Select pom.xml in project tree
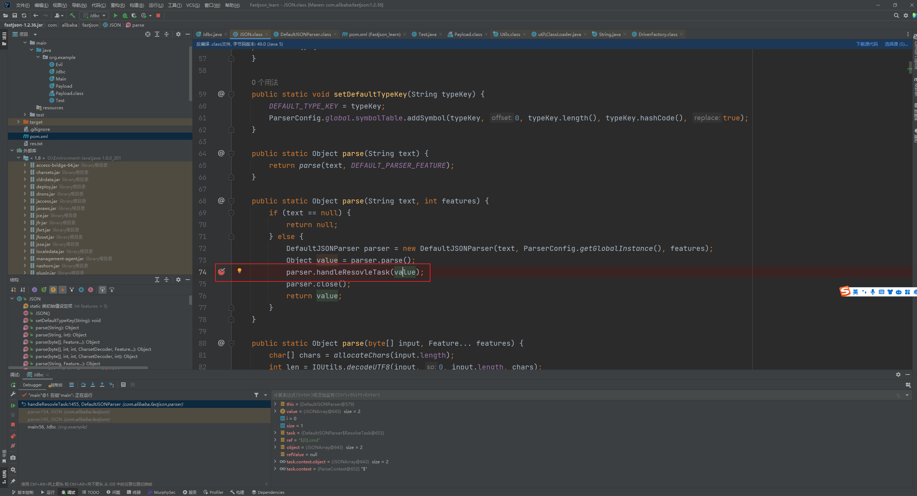The width and height of the screenshot is (917, 496). point(100,136)
